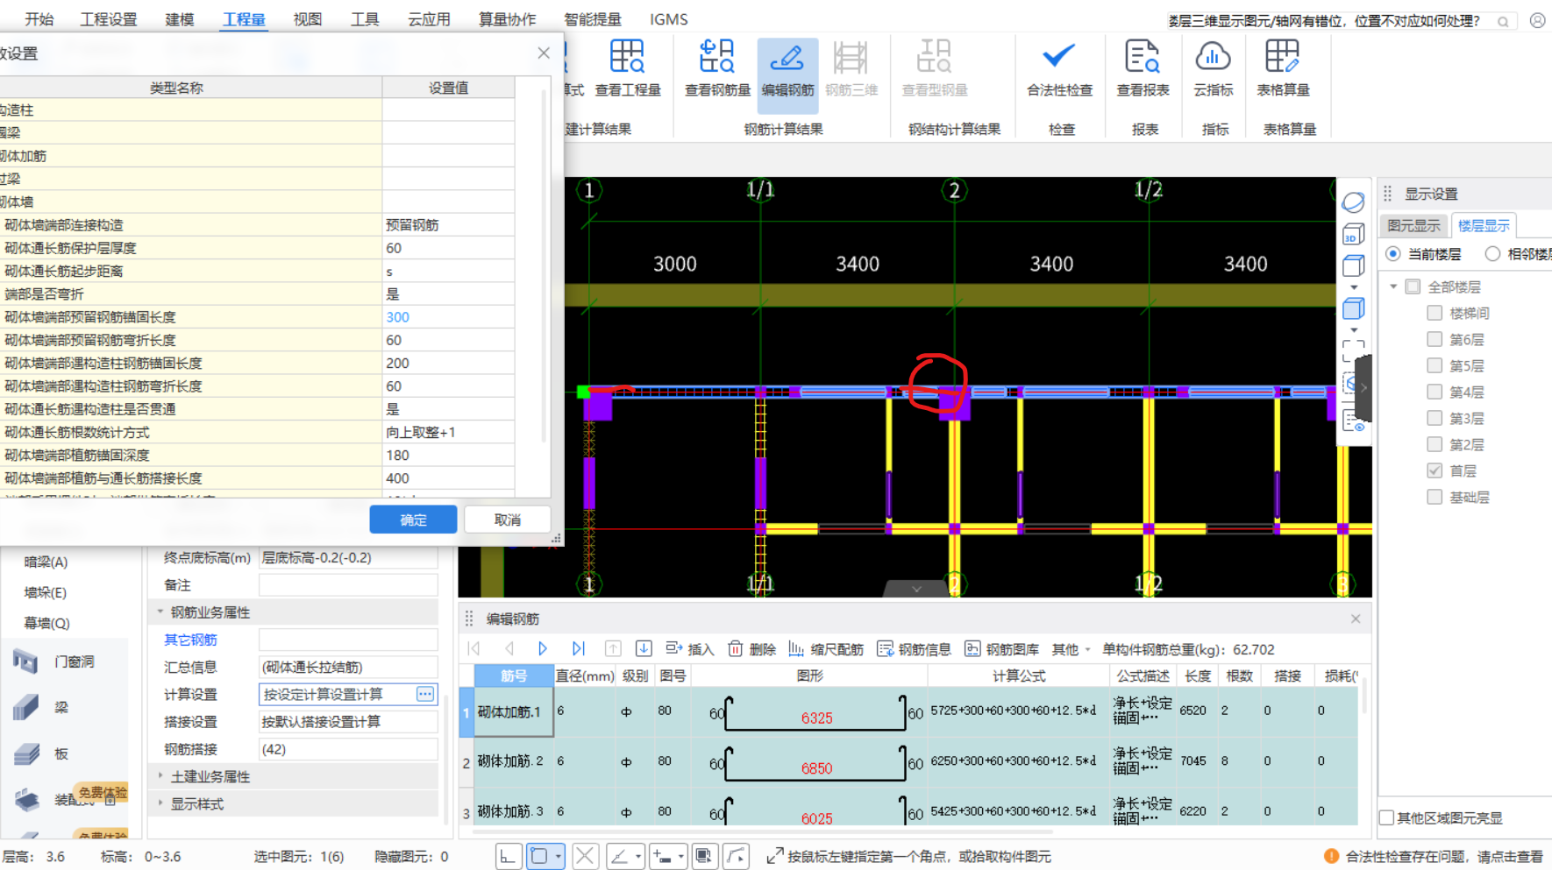The width and height of the screenshot is (1552, 870).
Task: Open 钢筋信息 panel
Action: click(914, 648)
